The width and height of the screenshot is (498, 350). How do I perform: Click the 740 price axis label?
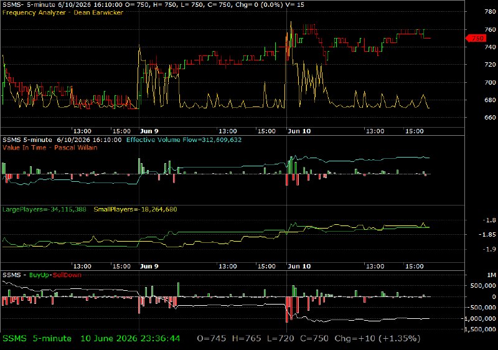490,47
